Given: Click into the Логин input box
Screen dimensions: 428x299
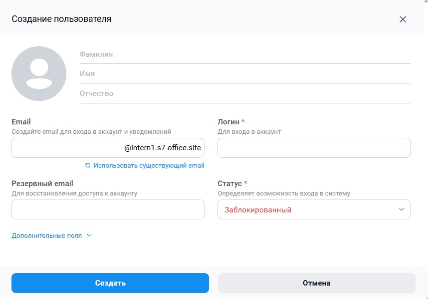Looking at the screenshot, I should tap(314, 148).
